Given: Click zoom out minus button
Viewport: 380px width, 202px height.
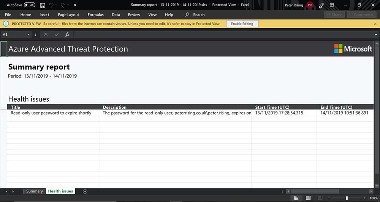Looking at the screenshot, I should tap(329, 198).
